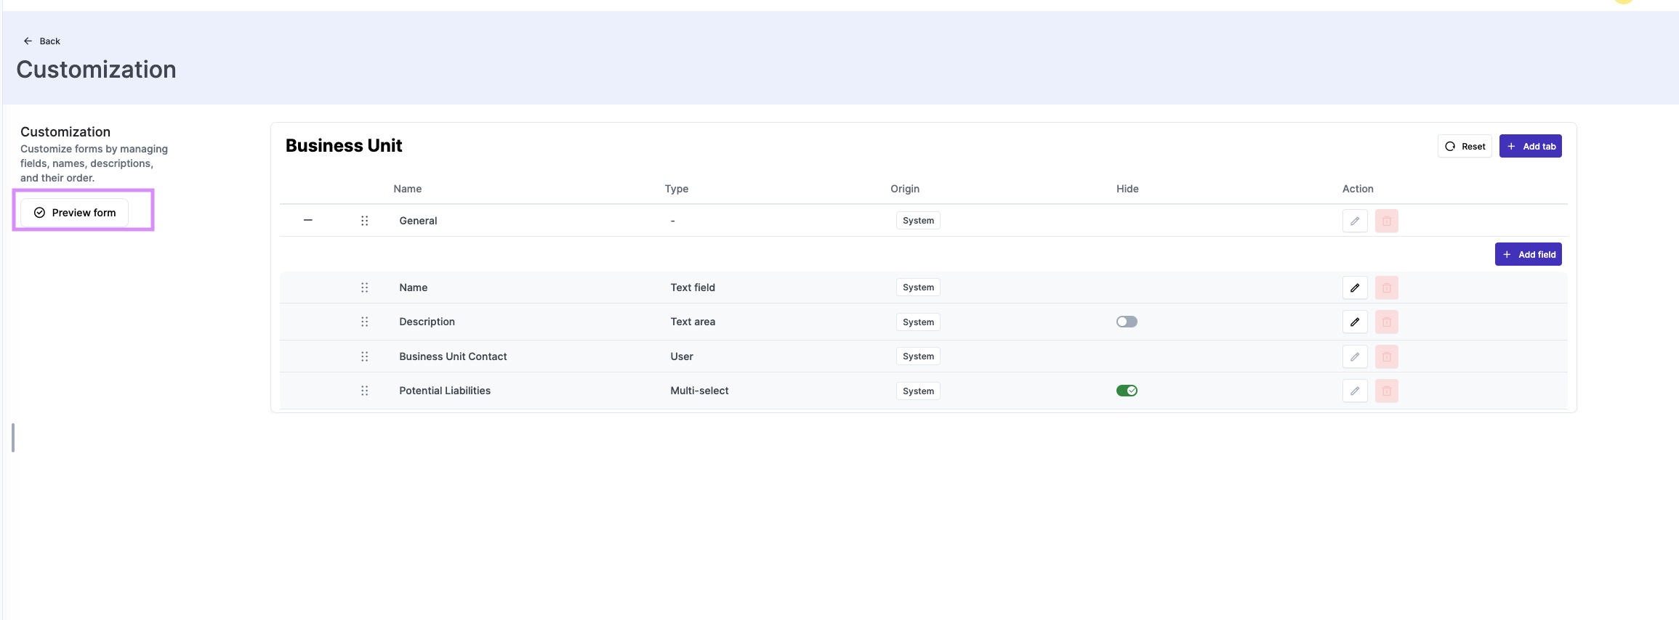
Task: Click the edit pencil for Name field
Action: (x=1354, y=287)
